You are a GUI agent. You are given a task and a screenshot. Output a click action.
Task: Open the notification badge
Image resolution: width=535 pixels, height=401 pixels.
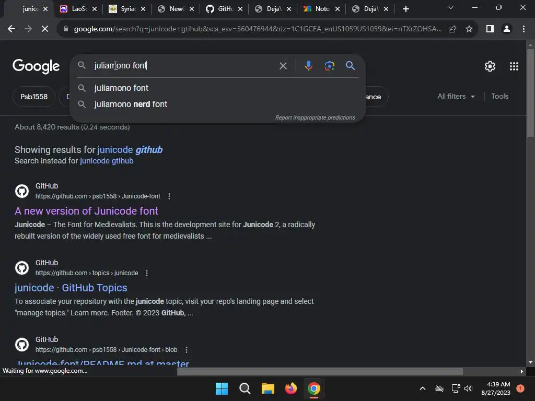pos(520,388)
